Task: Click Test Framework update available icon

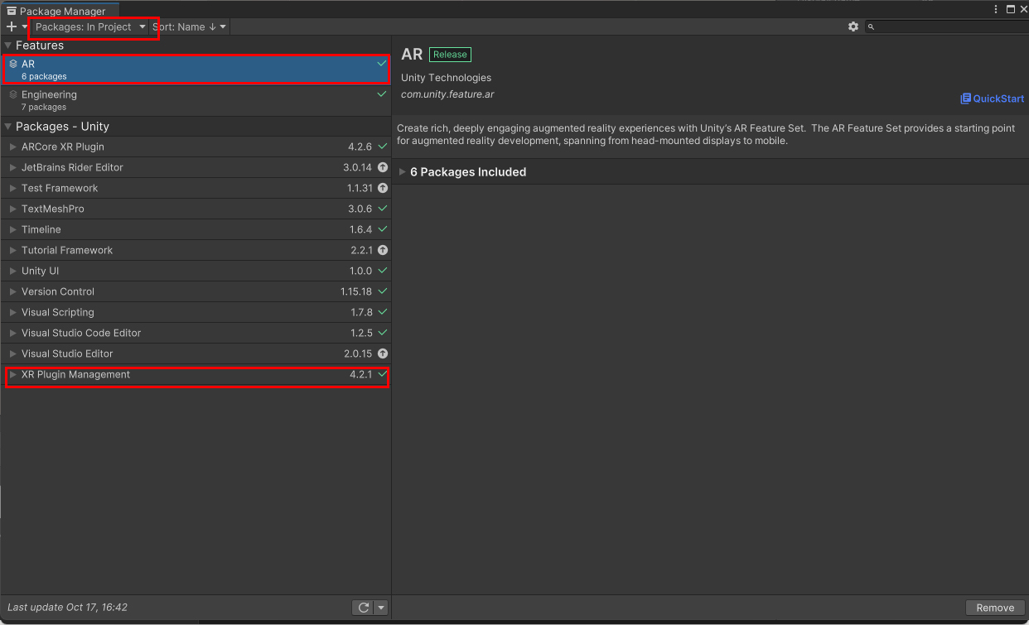Action: pyautogui.click(x=382, y=188)
